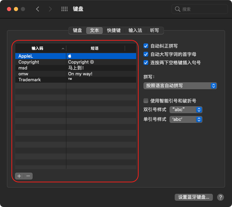232x207 pixels.
Task: Open the 按照语言自动拼写 dropdown
Action: (180, 85)
